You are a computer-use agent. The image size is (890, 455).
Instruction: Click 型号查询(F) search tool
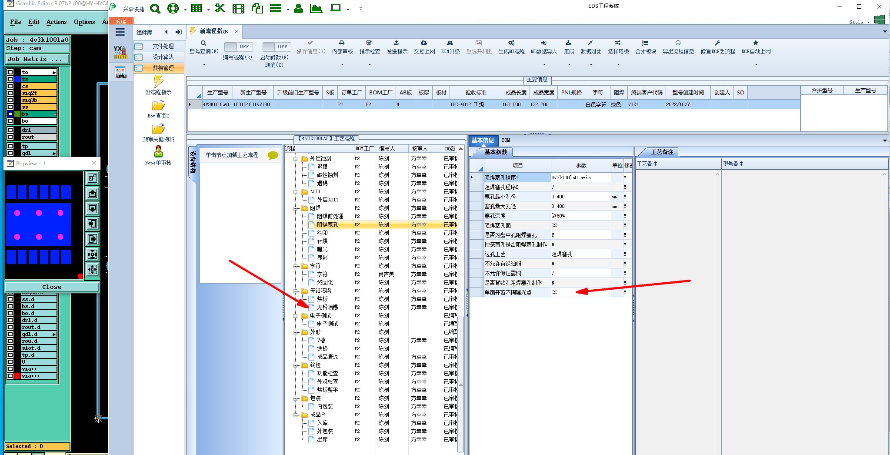point(203,47)
